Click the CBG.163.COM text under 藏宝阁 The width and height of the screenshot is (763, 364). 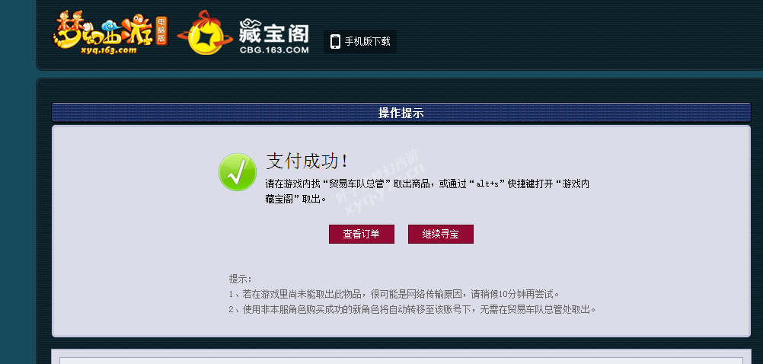click(x=274, y=49)
